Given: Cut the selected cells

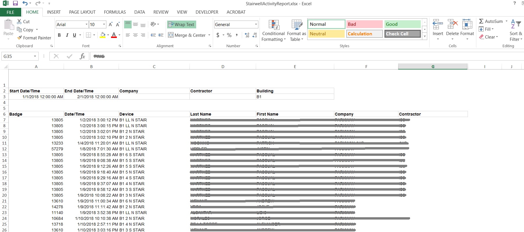Looking at the screenshot, I should point(23,21).
